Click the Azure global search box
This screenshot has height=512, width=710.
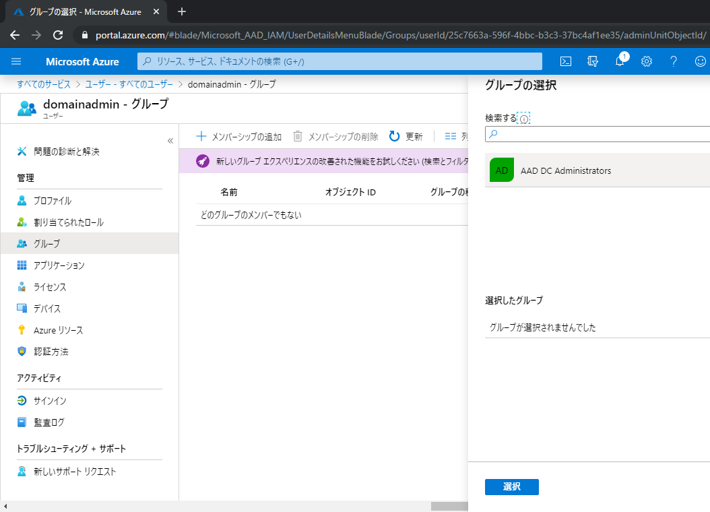[340, 61]
